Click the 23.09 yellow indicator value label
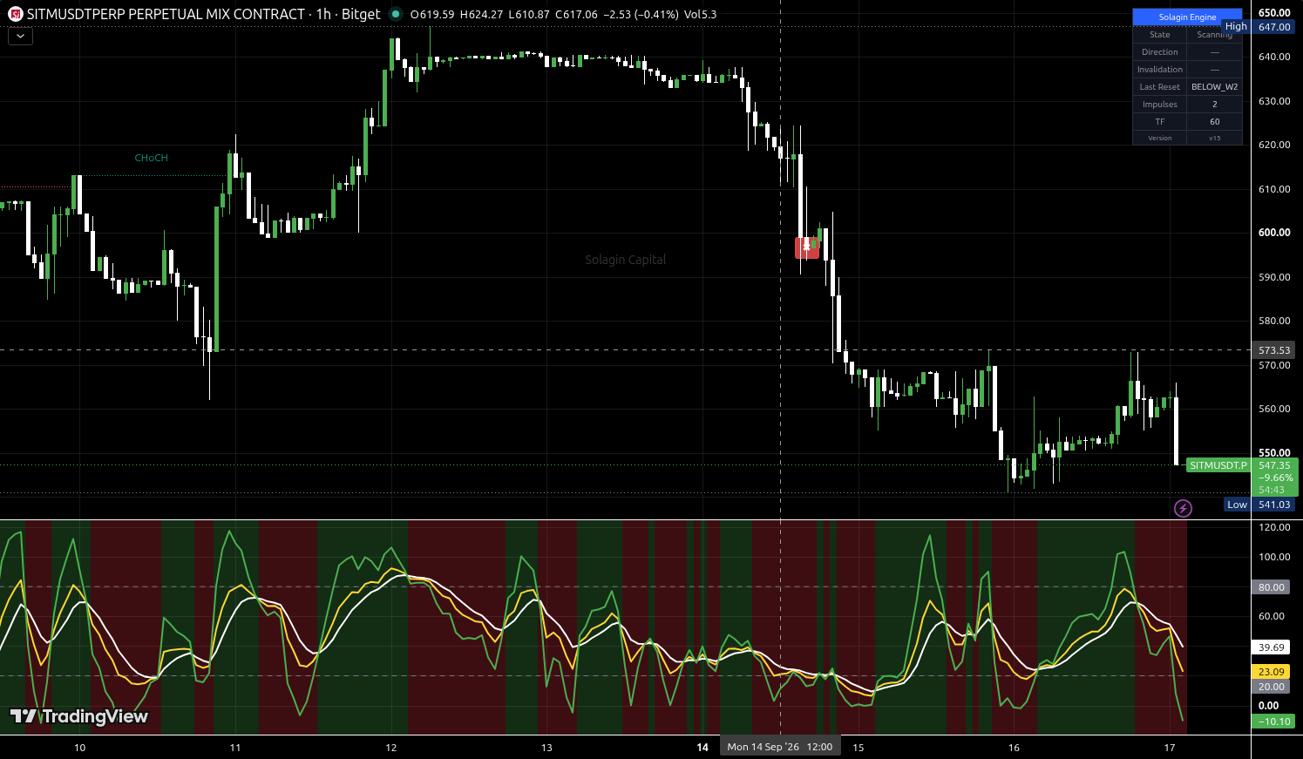 click(1272, 672)
